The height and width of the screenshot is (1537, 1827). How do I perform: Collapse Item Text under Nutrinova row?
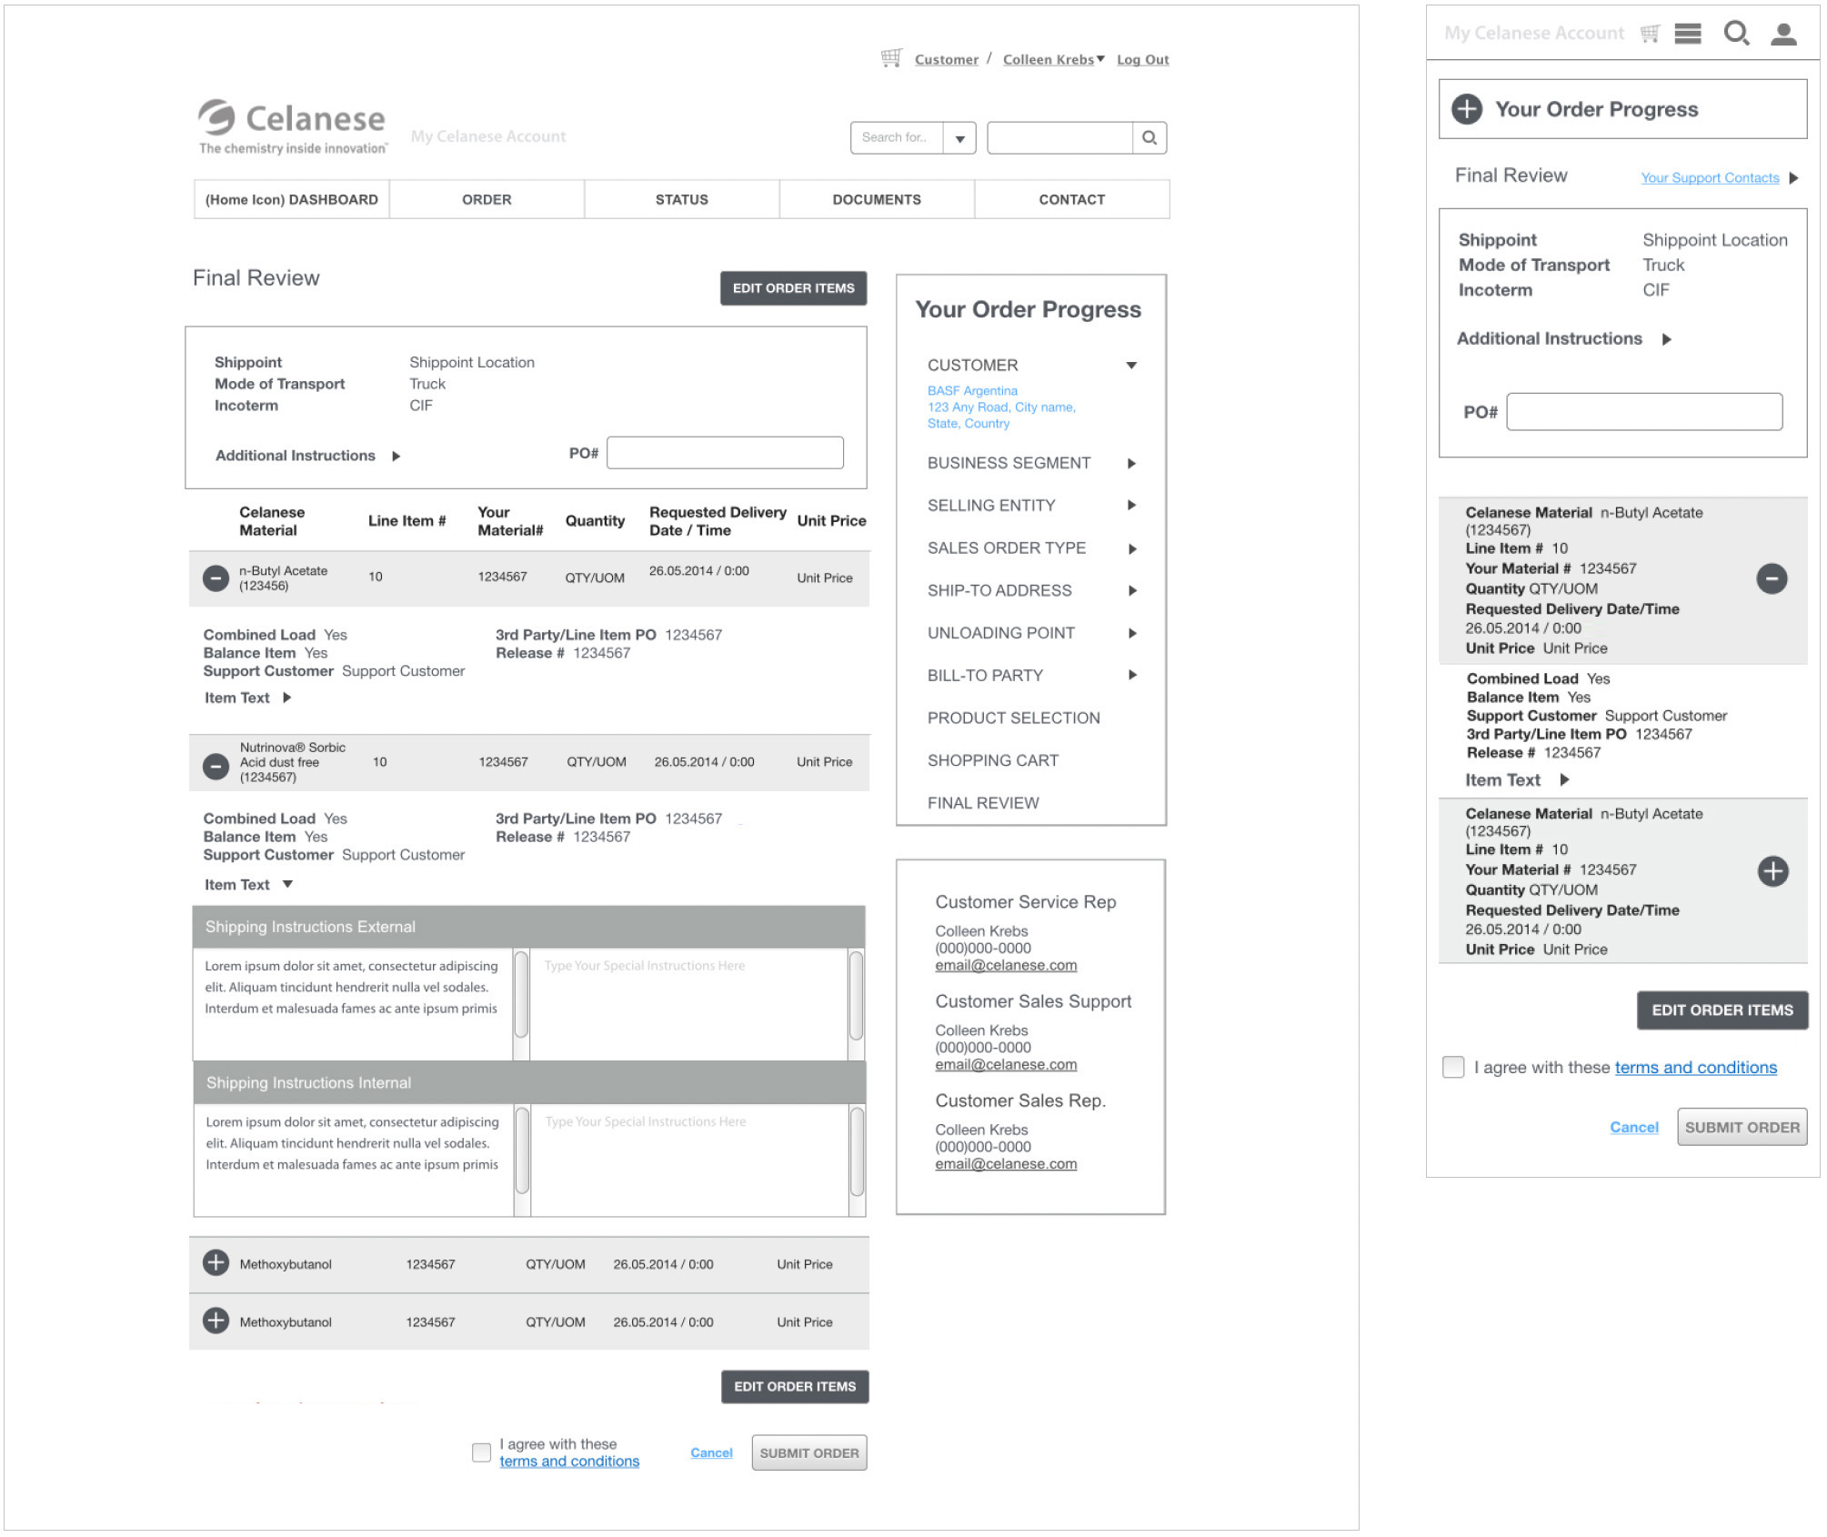click(287, 884)
